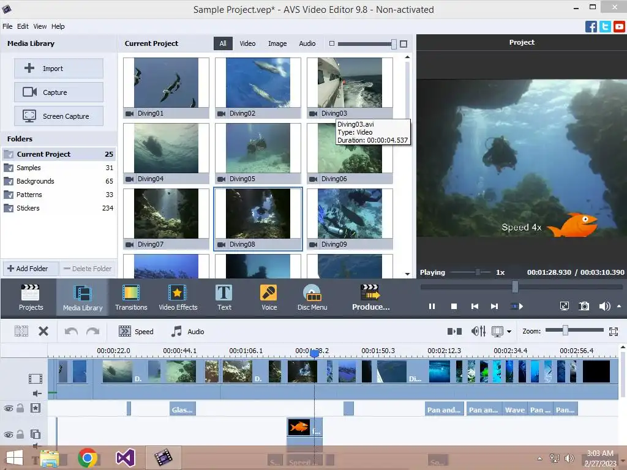Click the preview seek bar handle
Image resolution: width=627 pixels, height=470 pixels.
tap(515, 286)
